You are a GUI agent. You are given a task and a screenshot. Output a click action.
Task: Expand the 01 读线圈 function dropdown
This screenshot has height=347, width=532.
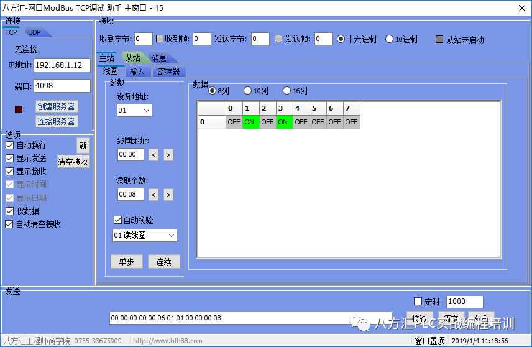coord(144,236)
